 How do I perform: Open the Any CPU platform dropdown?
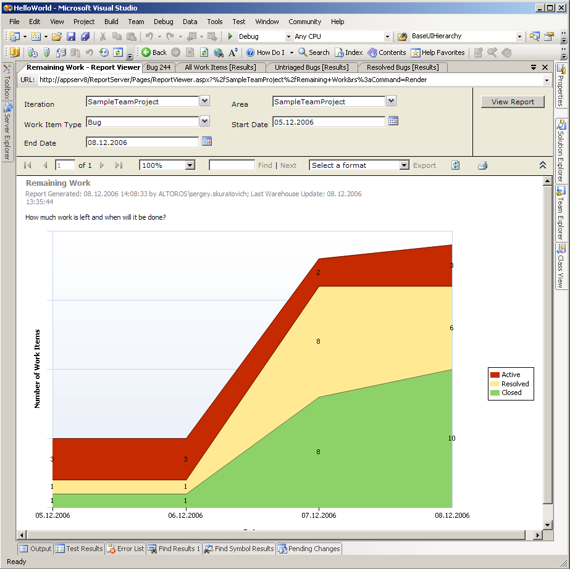tap(387, 36)
